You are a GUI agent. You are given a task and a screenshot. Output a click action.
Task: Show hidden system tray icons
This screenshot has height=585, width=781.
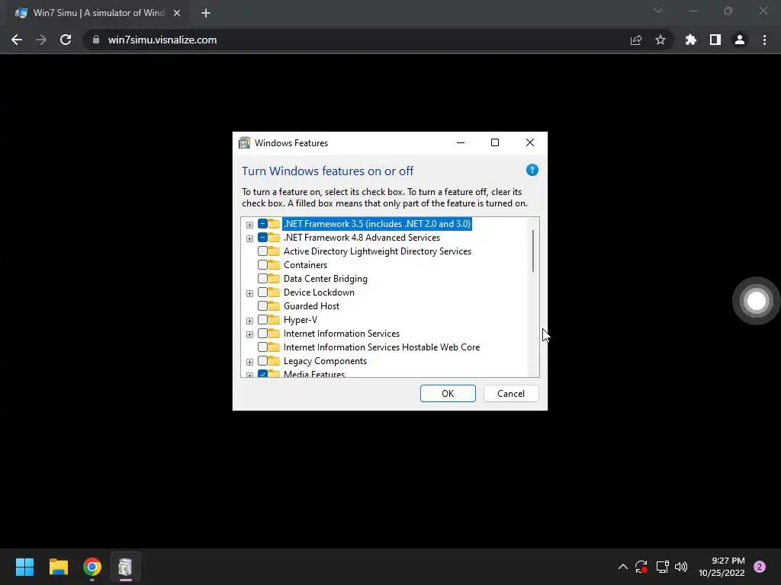click(x=622, y=567)
